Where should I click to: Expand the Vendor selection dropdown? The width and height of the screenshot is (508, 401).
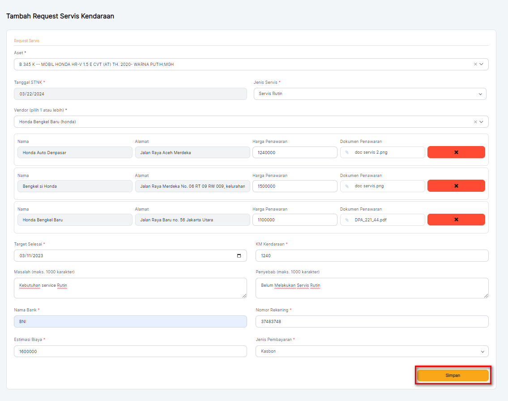point(482,122)
